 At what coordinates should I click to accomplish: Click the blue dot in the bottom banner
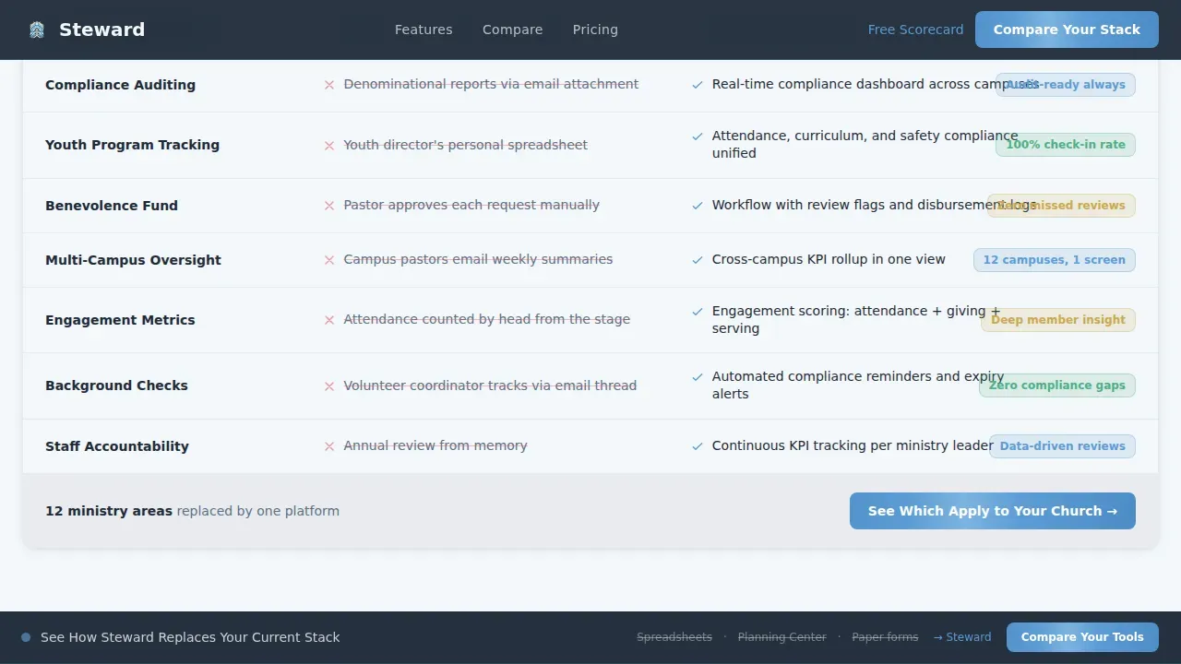tap(26, 637)
